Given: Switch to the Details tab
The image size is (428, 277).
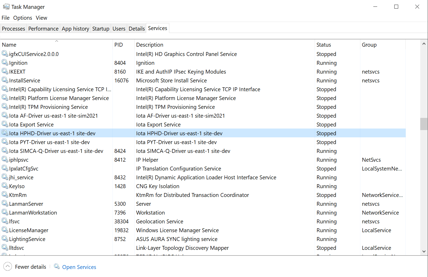Looking at the screenshot, I should pyautogui.click(x=137, y=29).
